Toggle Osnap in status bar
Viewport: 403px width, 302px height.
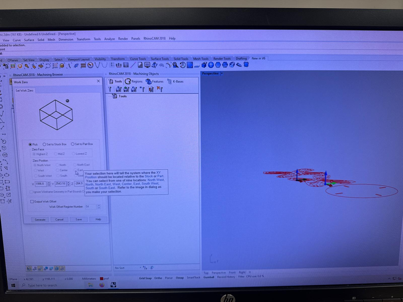coord(180,278)
